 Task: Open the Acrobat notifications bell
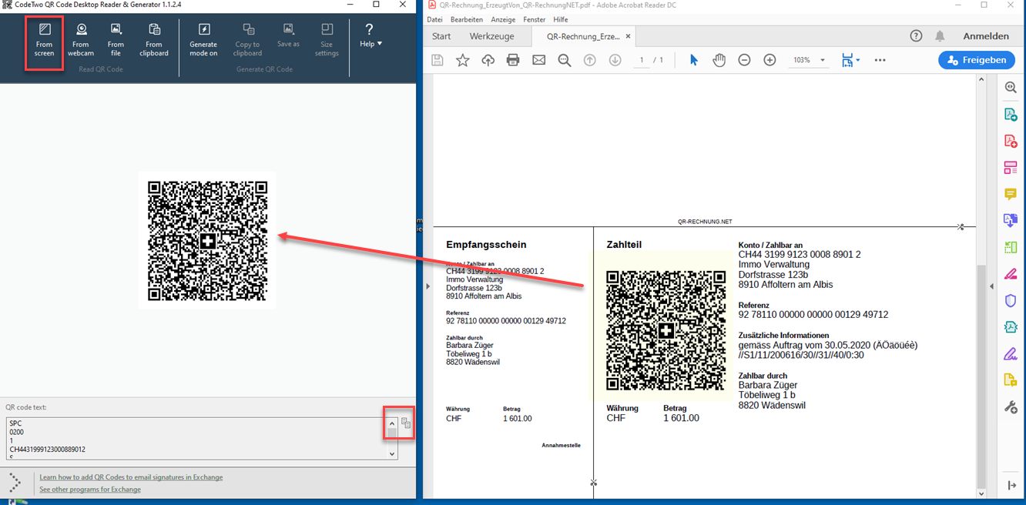pyautogui.click(x=940, y=36)
